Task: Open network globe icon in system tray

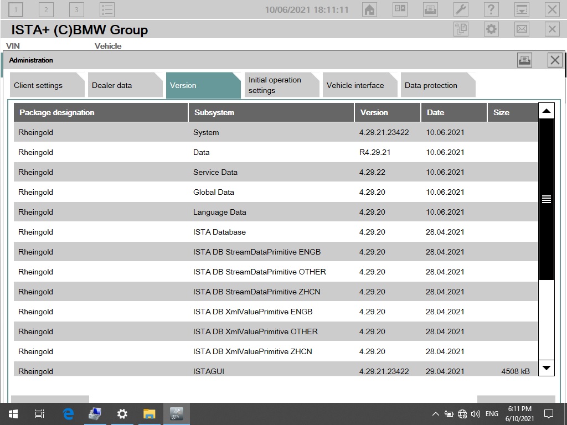Action: 462,414
